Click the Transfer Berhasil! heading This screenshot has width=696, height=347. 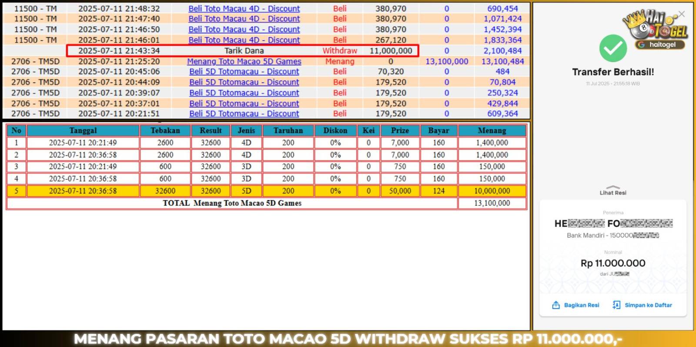(613, 72)
